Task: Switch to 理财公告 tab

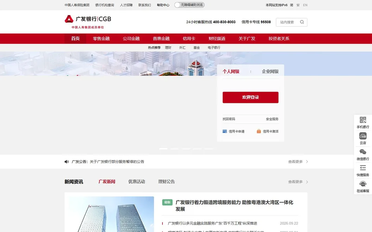Action: (x=167, y=182)
